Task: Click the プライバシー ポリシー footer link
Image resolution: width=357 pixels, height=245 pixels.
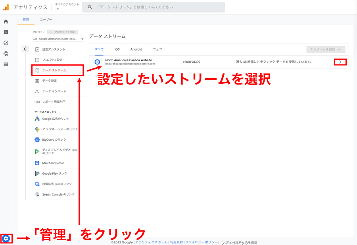Action: [201, 242]
